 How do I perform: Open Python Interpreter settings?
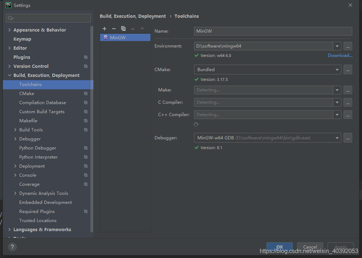[38, 157]
